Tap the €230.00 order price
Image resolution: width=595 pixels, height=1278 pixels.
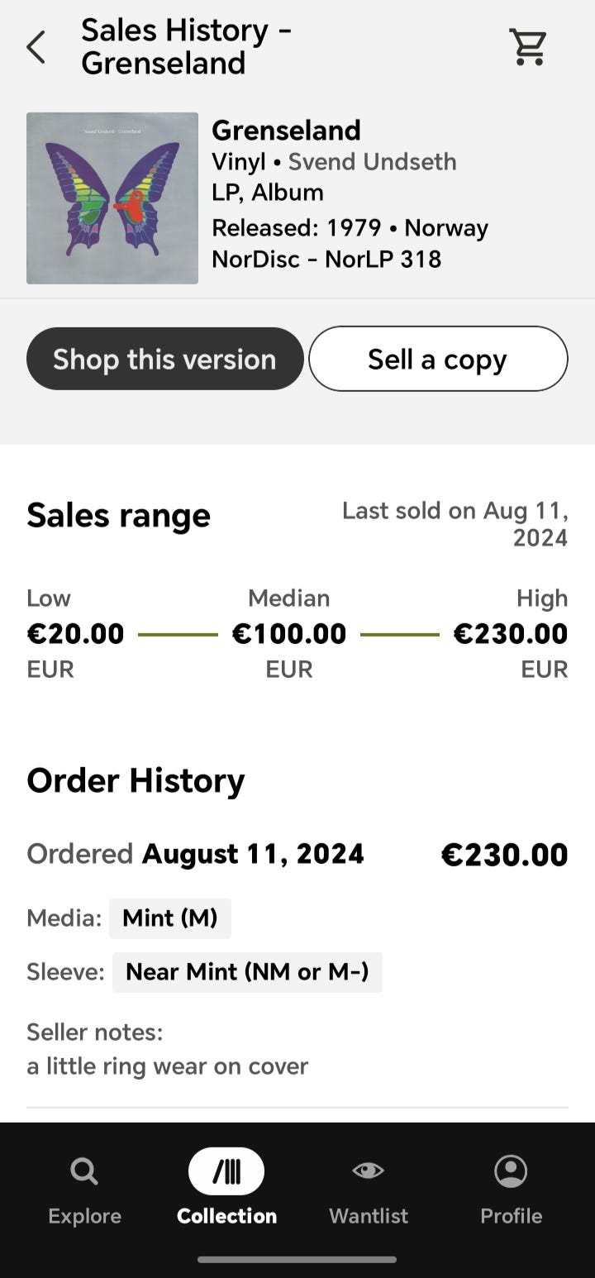pos(504,855)
